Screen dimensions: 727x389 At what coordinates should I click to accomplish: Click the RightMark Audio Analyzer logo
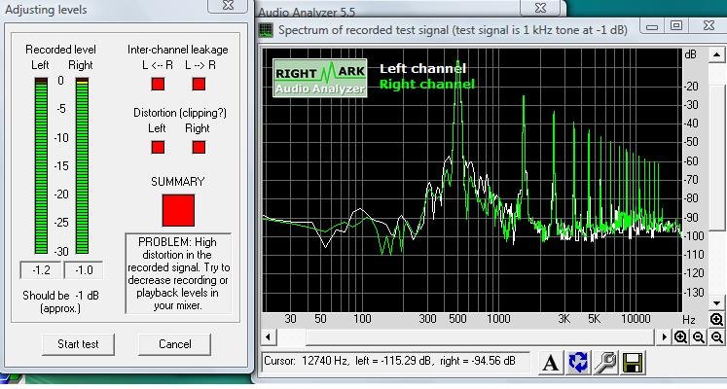point(320,78)
